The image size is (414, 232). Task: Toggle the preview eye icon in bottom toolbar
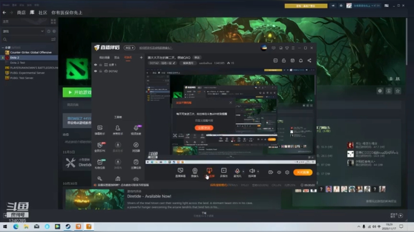[279, 172]
